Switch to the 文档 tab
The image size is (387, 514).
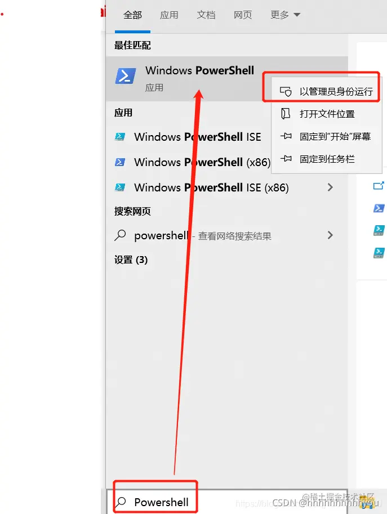tap(206, 15)
